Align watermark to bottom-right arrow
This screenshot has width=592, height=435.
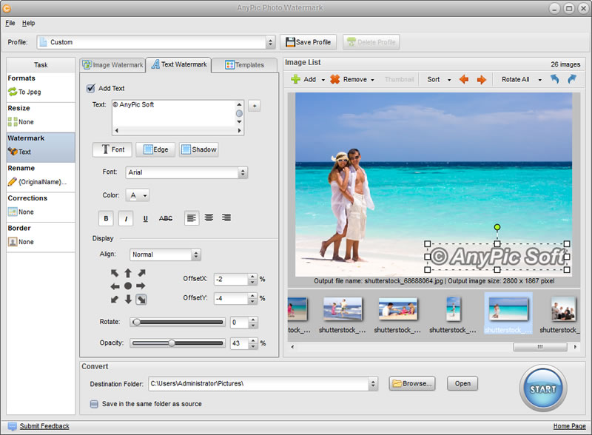(x=141, y=299)
